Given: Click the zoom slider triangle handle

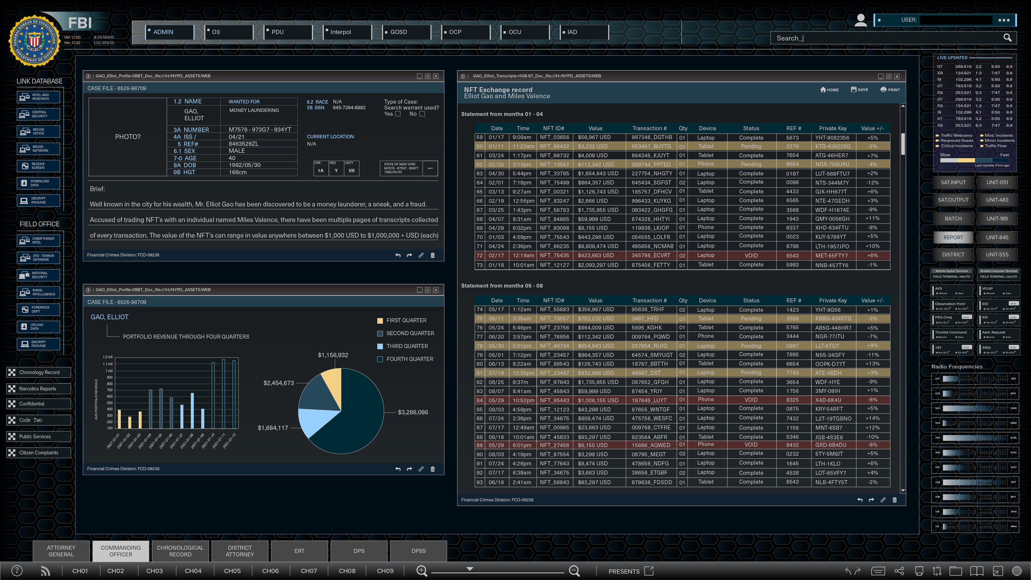Looking at the screenshot, I should [x=470, y=569].
